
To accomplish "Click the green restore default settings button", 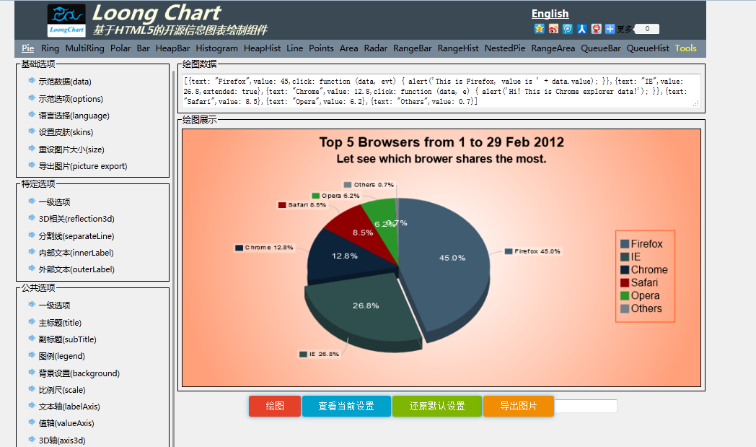I will (x=436, y=406).
